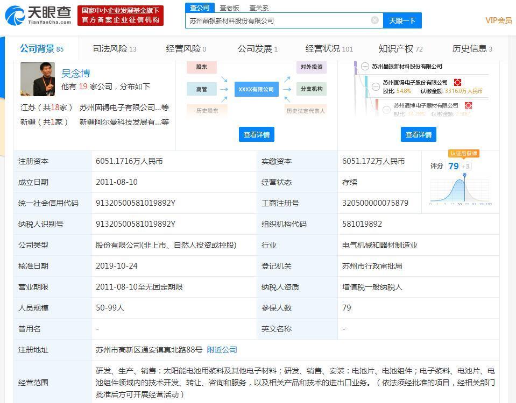Collapse the 苏州通博电子器材有限公司 node

coord(386,109)
